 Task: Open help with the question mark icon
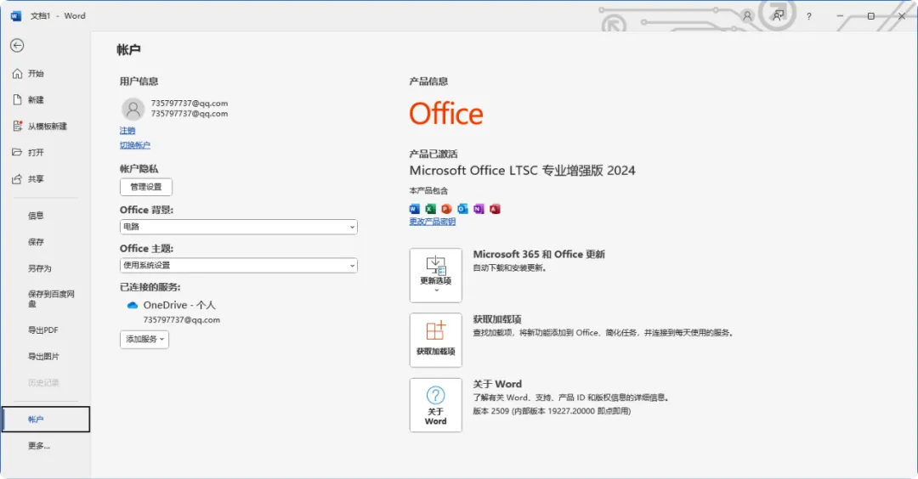(808, 16)
